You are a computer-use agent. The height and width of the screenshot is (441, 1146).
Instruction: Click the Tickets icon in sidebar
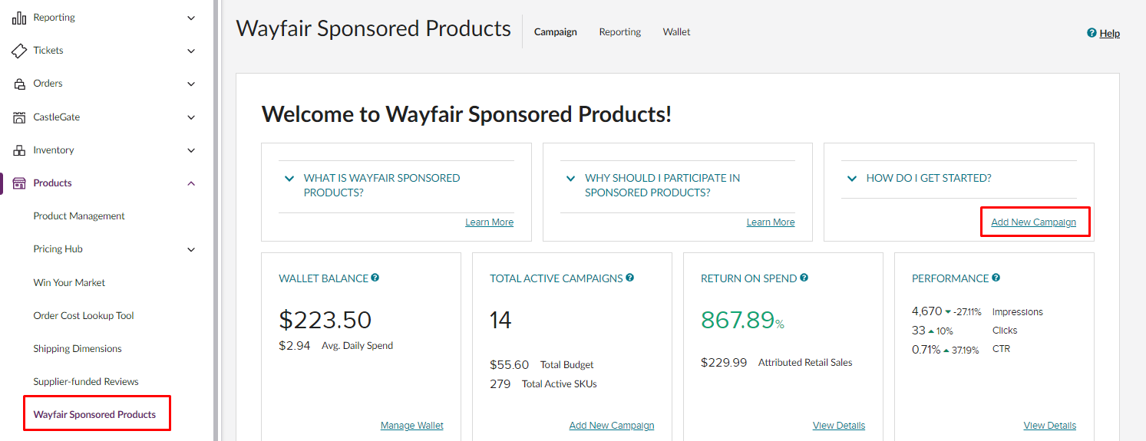coord(19,51)
